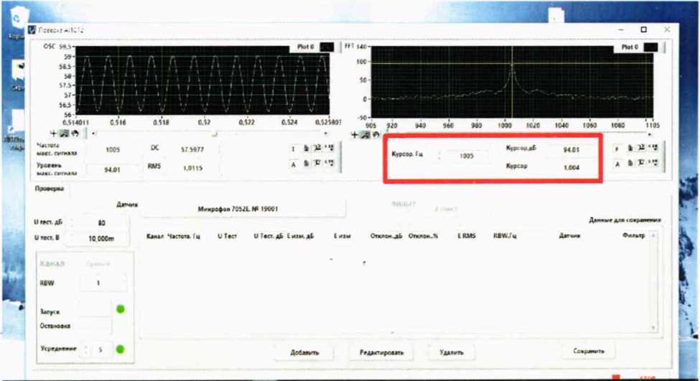
Task: Activate the zoom tool below the FFT graph
Action: (x=363, y=134)
